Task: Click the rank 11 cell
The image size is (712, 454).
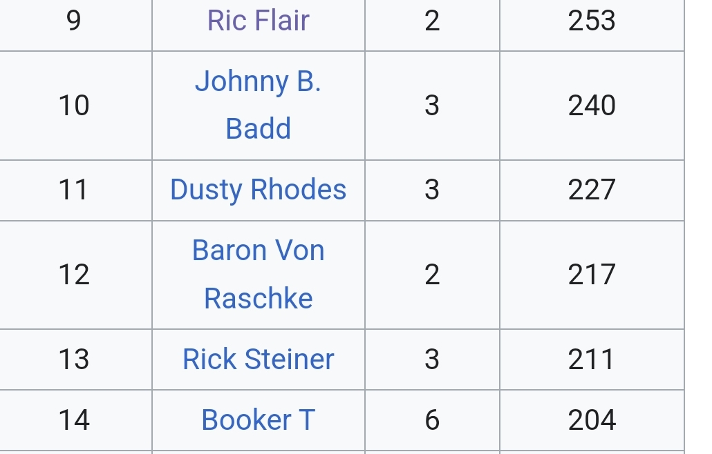Action: (x=74, y=190)
